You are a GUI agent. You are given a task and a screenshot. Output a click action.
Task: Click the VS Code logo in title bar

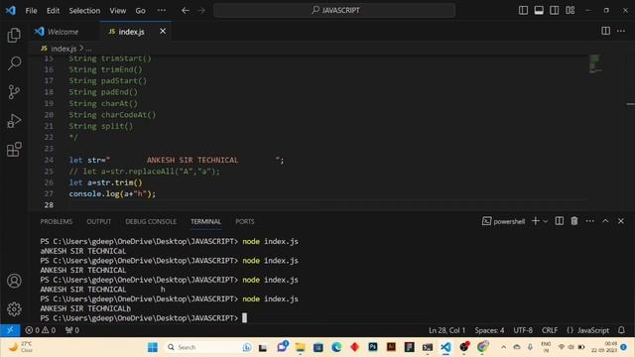pos(11,10)
